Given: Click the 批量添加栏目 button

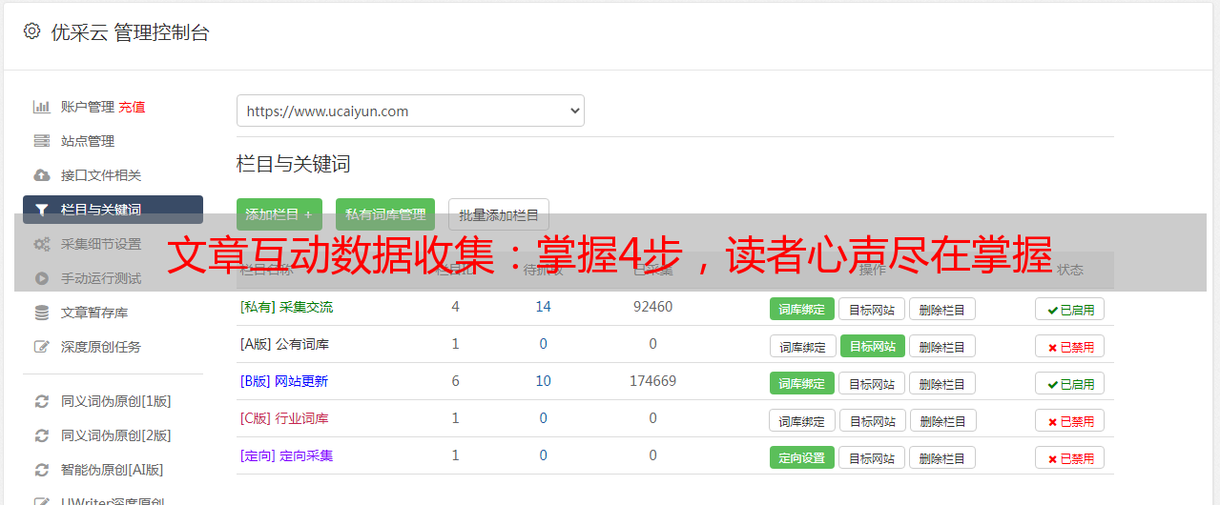Looking at the screenshot, I should (499, 214).
